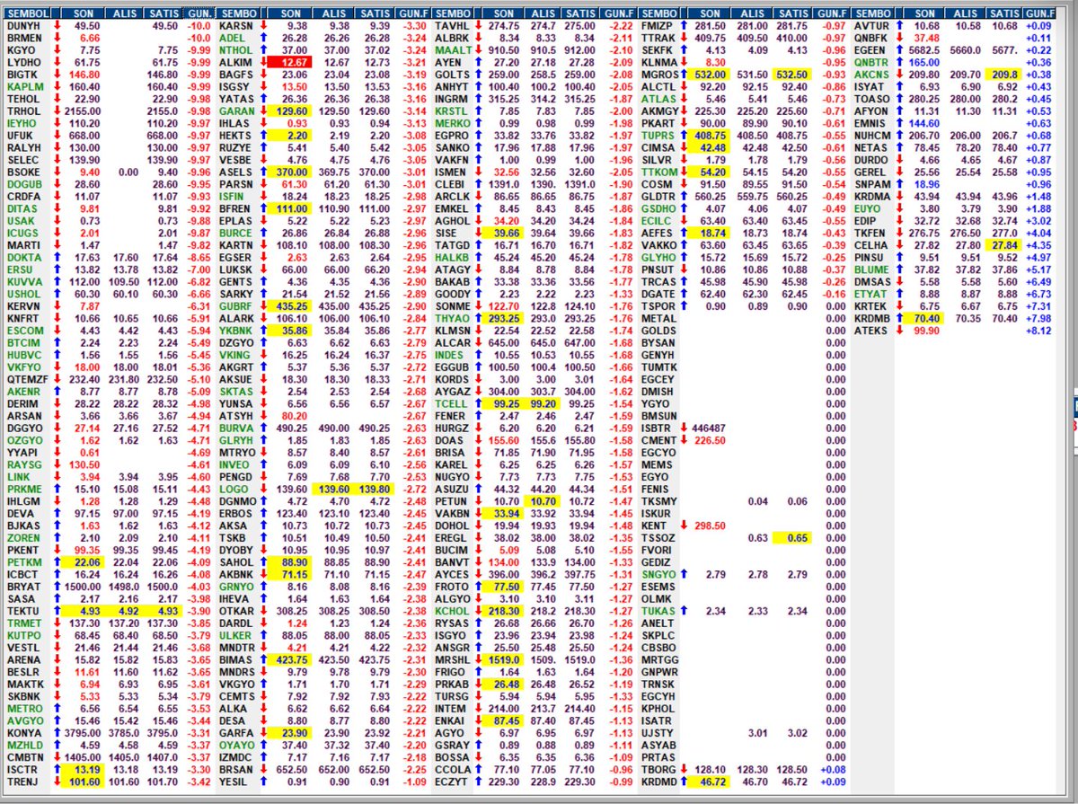Screen dimensions: 1078x804
Task: Click the THYAO symbol name
Action: tap(452, 318)
